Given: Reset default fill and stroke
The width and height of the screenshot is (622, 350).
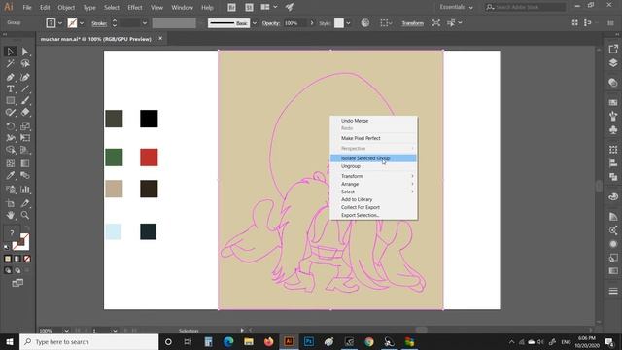Looking at the screenshot, I should pyautogui.click(x=7, y=247).
